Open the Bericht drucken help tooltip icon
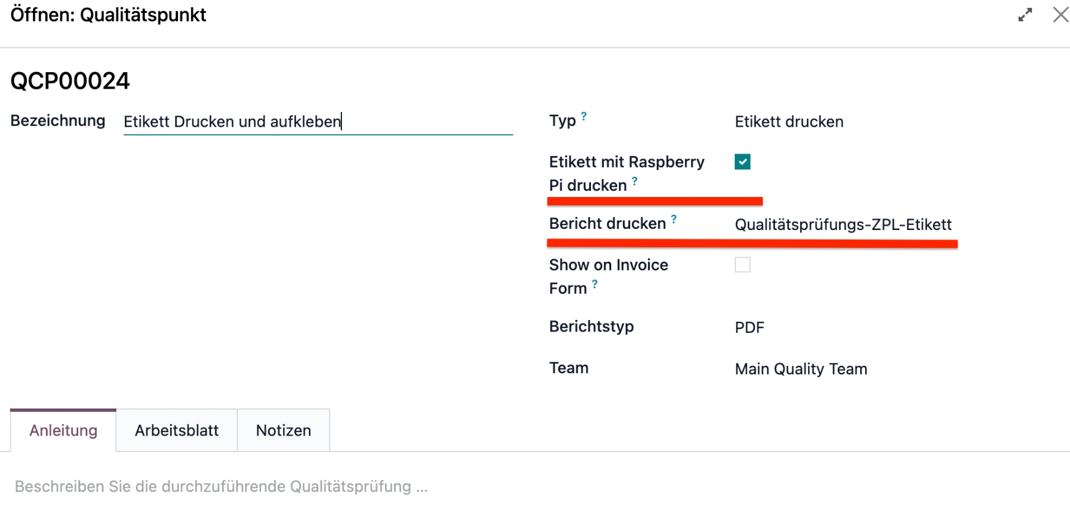Image resolution: width=1070 pixels, height=517 pixels. point(674,219)
